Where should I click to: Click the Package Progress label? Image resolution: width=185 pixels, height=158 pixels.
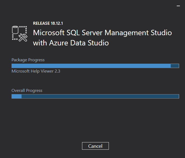[28, 60]
